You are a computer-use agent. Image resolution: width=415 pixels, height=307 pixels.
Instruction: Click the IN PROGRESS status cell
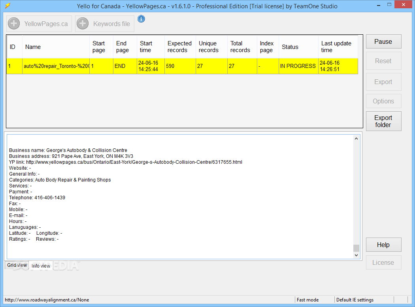click(x=298, y=66)
